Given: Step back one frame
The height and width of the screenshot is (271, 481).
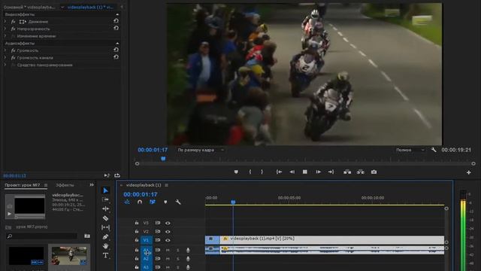Looking at the screenshot, I should point(292,172).
